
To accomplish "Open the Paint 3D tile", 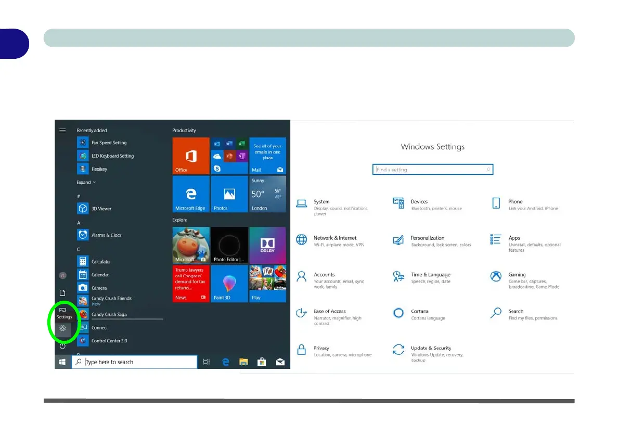I will point(229,284).
